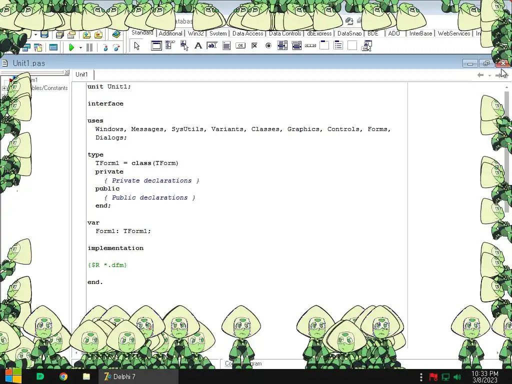Click the Trace Into debug icon

[105, 47]
